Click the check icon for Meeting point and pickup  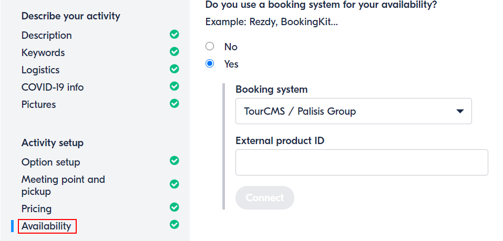[x=174, y=184]
